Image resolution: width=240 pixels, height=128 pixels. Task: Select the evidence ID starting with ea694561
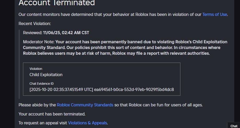pyautogui.click(x=134, y=90)
